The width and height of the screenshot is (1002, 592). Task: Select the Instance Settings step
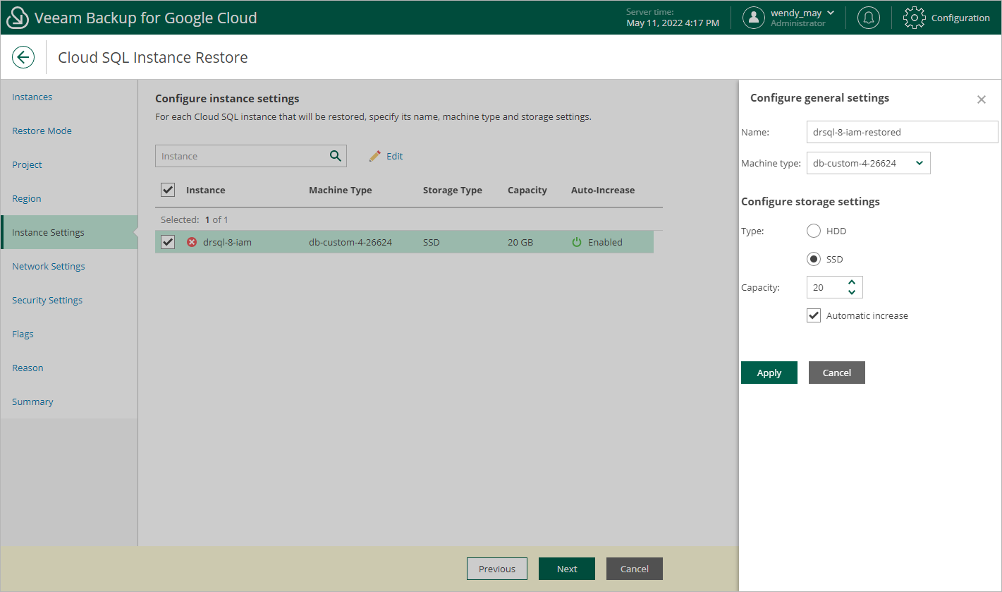(x=69, y=232)
